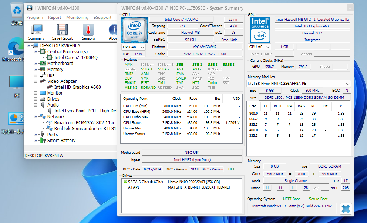Click the CPU Status row in clock table
Image resolution: width=367 pixels, height=223 pixels.
click(x=181, y=123)
